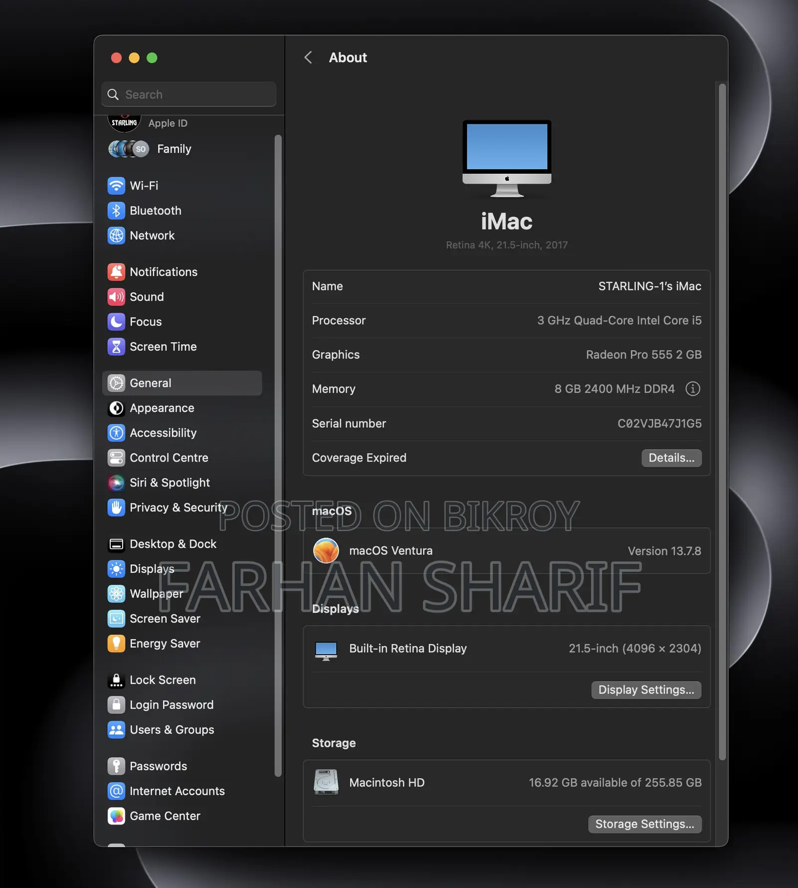Click the yellow minimize window button

pos(134,58)
